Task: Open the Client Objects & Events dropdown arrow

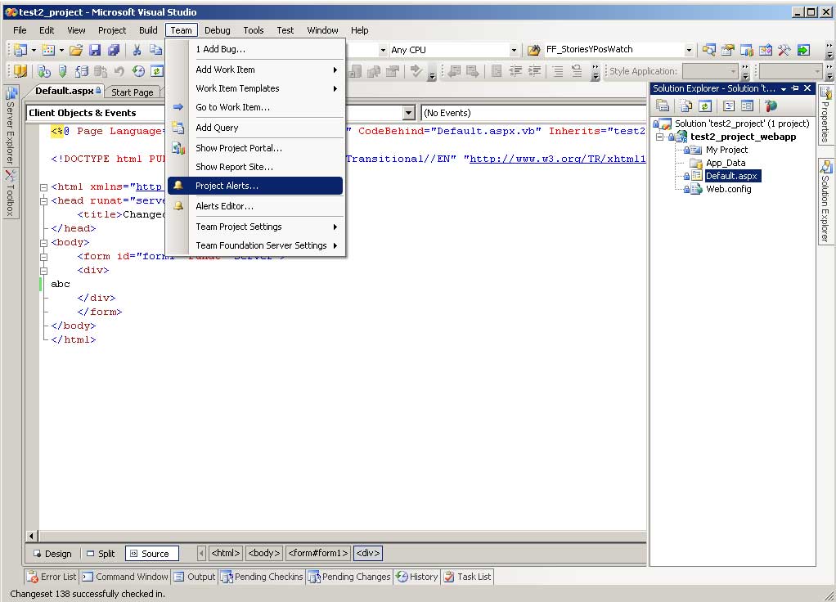Action: (408, 113)
